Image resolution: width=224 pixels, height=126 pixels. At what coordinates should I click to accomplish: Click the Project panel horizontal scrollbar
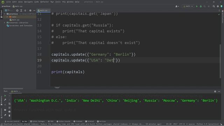13,89
